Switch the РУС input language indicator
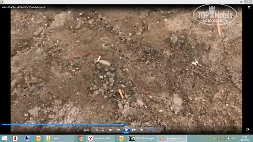The height and width of the screenshot is (142, 253). pyautogui.click(x=235, y=138)
